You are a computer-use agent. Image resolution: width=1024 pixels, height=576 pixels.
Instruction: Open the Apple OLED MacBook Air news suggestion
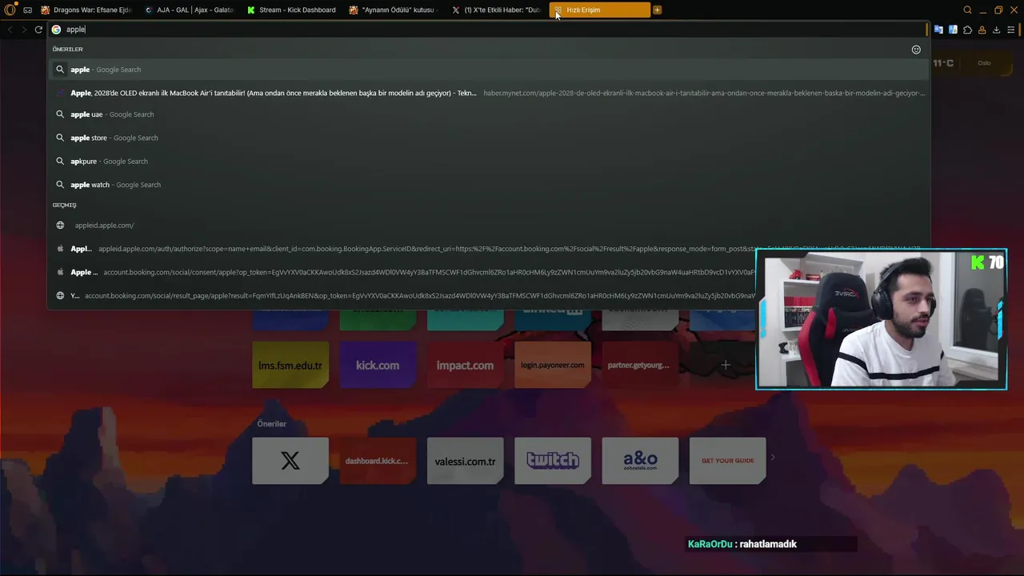pos(488,93)
